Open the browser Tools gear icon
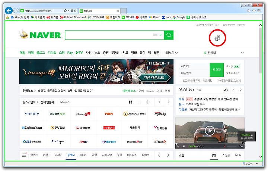This screenshot has height=172, width=268. tap(259, 11)
